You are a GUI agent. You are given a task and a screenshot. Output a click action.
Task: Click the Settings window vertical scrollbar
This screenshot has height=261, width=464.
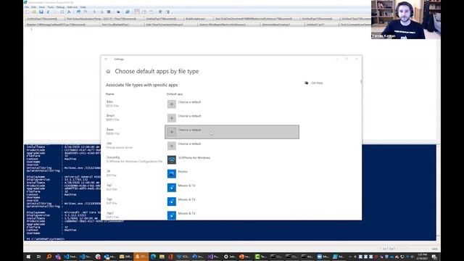pos(361,81)
